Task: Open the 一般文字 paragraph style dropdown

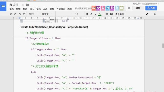Action: click(47, 14)
